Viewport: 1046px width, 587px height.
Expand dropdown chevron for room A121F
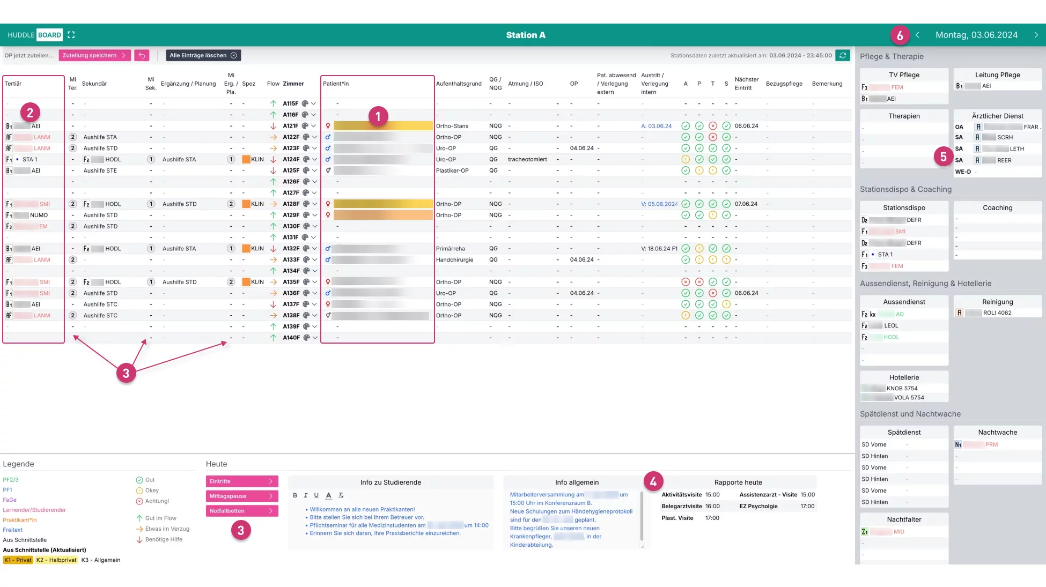click(x=314, y=126)
